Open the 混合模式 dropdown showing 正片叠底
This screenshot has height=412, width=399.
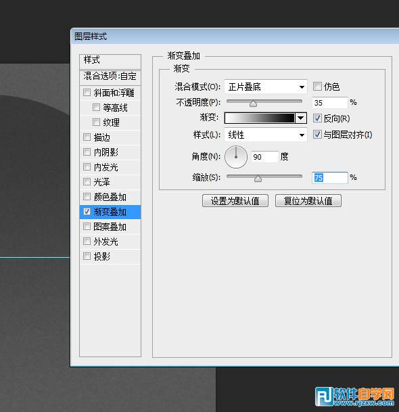point(266,87)
